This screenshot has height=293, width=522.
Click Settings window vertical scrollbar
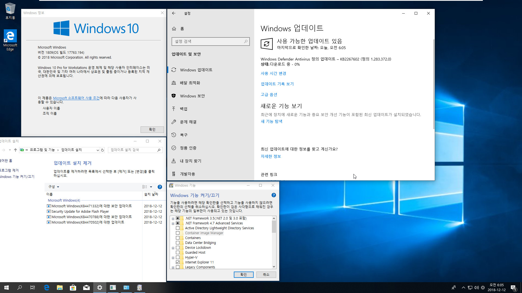[x=434, y=84]
